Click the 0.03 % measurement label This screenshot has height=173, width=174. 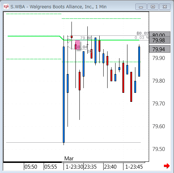(x=142, y=38)
